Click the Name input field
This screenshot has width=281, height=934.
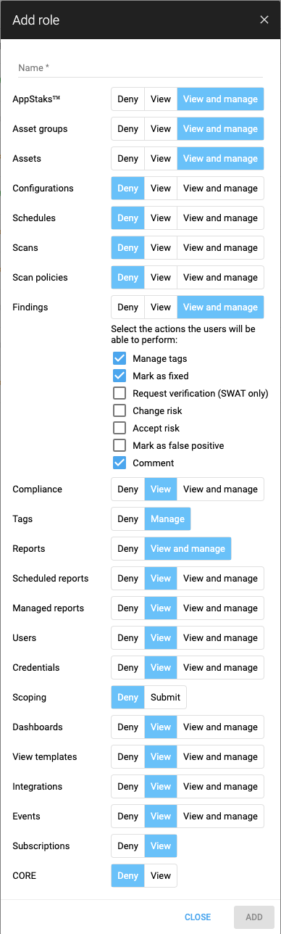tap(140, 67)
